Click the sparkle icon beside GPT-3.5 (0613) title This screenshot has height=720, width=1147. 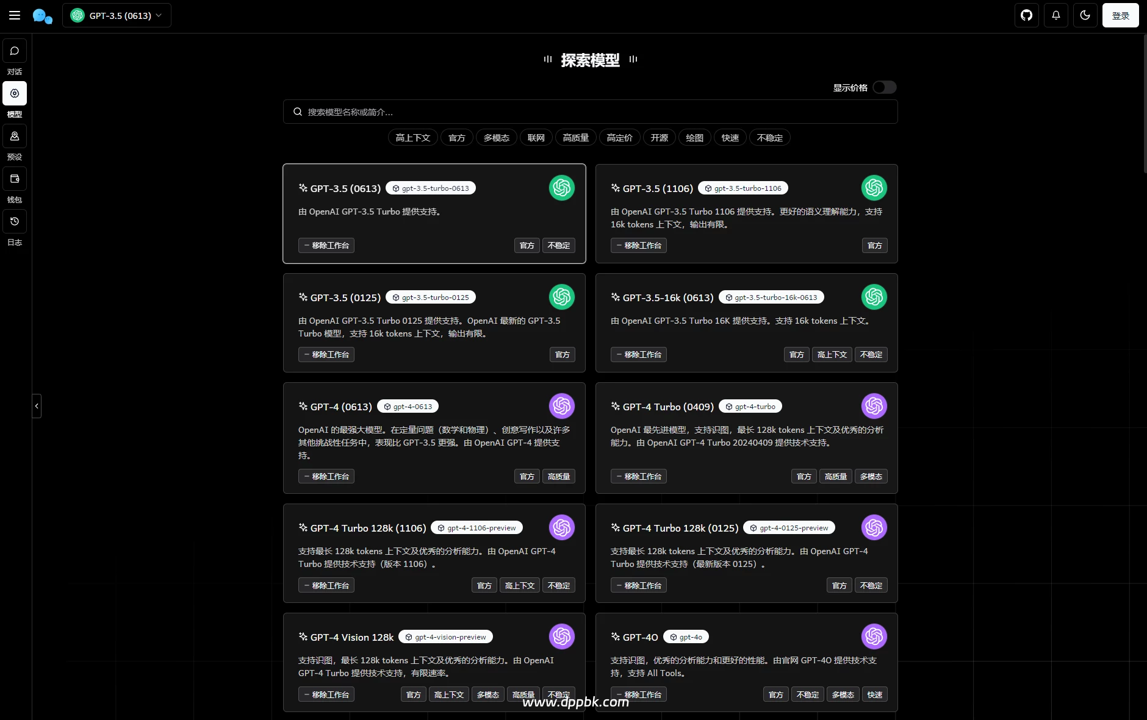[x=303, y=188]
